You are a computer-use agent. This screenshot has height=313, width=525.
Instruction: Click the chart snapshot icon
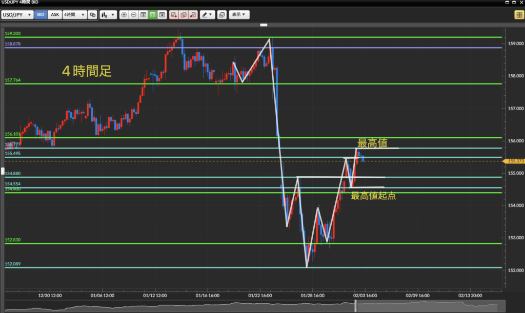tap(221, 15)
